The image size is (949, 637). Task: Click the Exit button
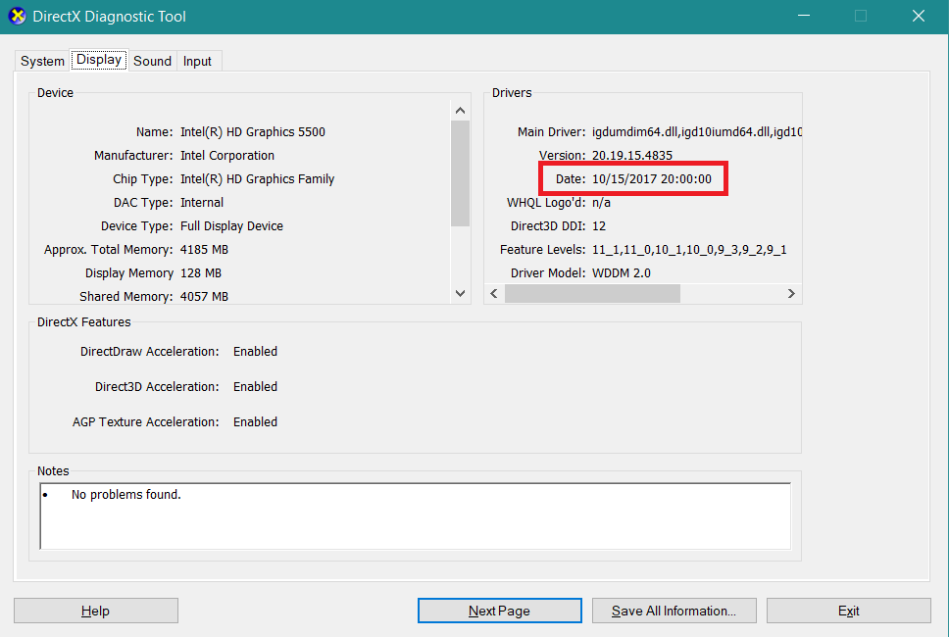tap(849, 611)
